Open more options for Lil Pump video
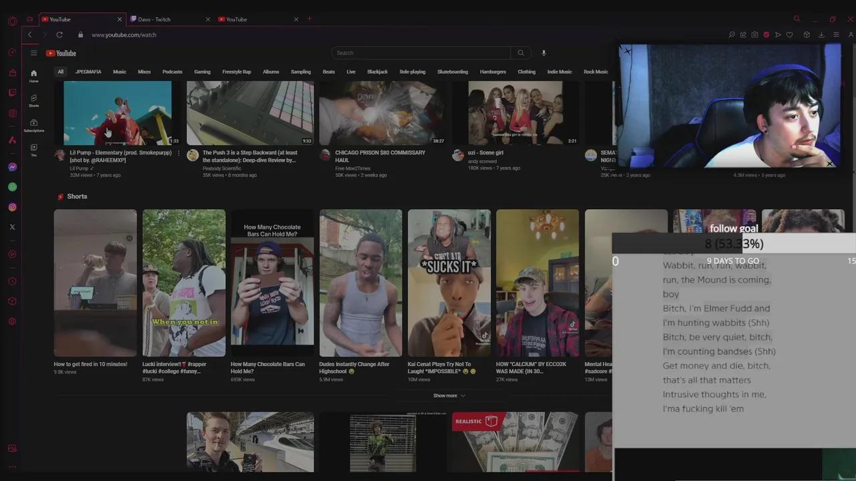This screenshot has height=481, width=856. coord(179,153)
